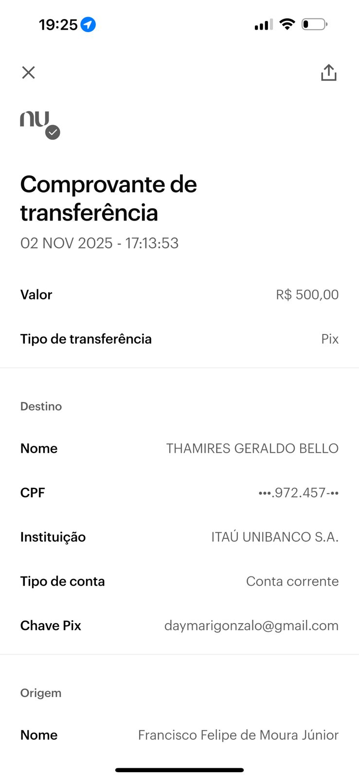This screenshot has height=779, width=359.
Task: Tap the receipt date and time
Action: 99,243
